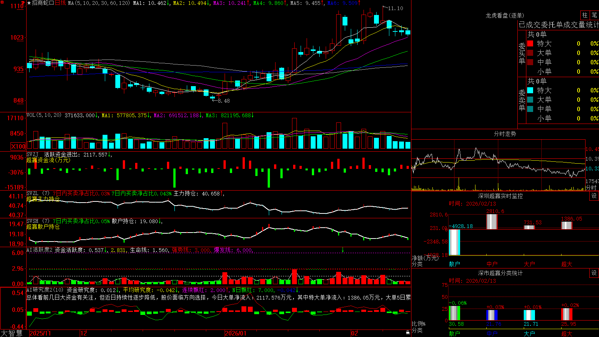Open 设 settings for 深市超赢分类统计

tap(594, 273)
